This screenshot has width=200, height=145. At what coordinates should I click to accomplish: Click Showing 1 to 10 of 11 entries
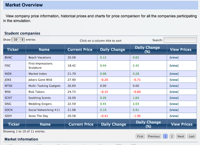(x=24, y=131)
